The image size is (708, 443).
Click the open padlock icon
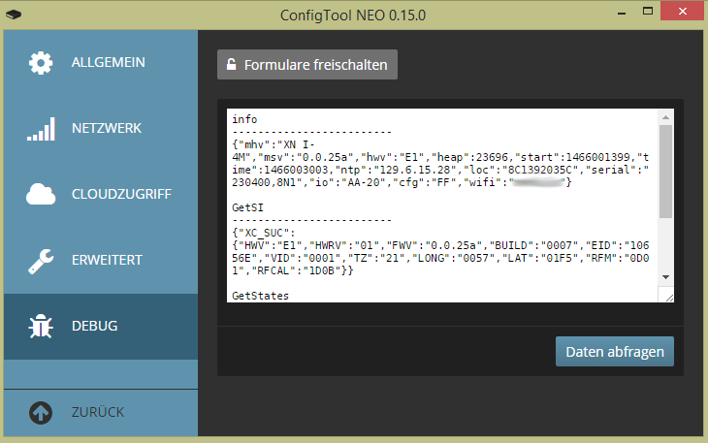tap(232, 66)
